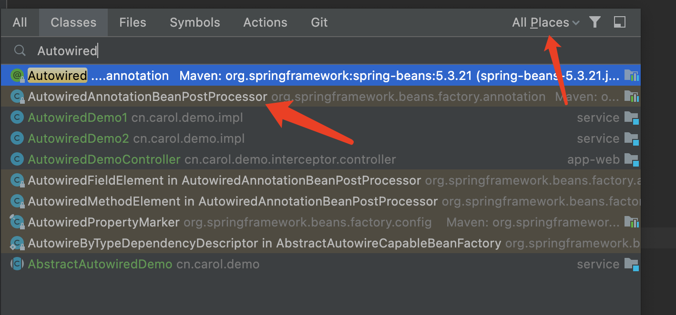Click the filter funnel icon
676x315 pixels.
[x=594, y=22]
